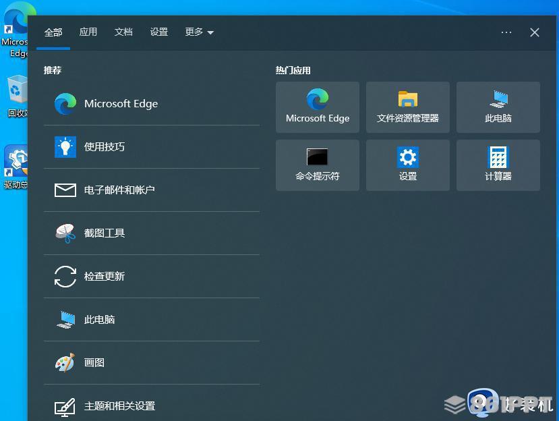Click the Microsoft Edge desktop shortcut
This screenshot has width=559, height=421.
(x=14, y=30)
